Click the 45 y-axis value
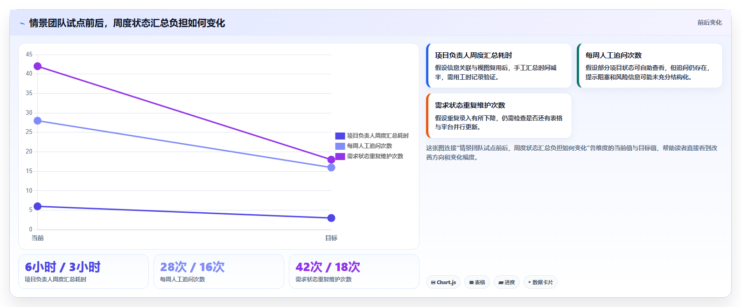Screen dimensions: 741x307 [29, 55]
